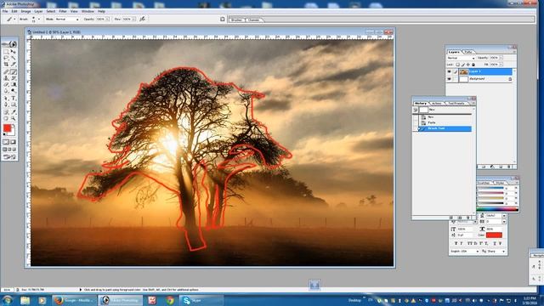Select the Path Selection tool
Viewport: 544px width, 306px height.
pyautogui.click(x=6, y=98)
